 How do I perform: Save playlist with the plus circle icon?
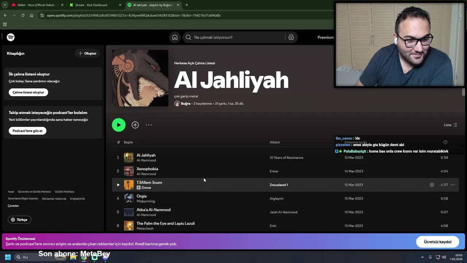coord(135,125)
